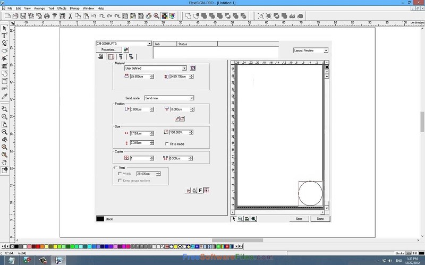Viewport: 425px width, 265px height.
Task: Click the material settings icon beside User defined
Action: coord(193,68)
